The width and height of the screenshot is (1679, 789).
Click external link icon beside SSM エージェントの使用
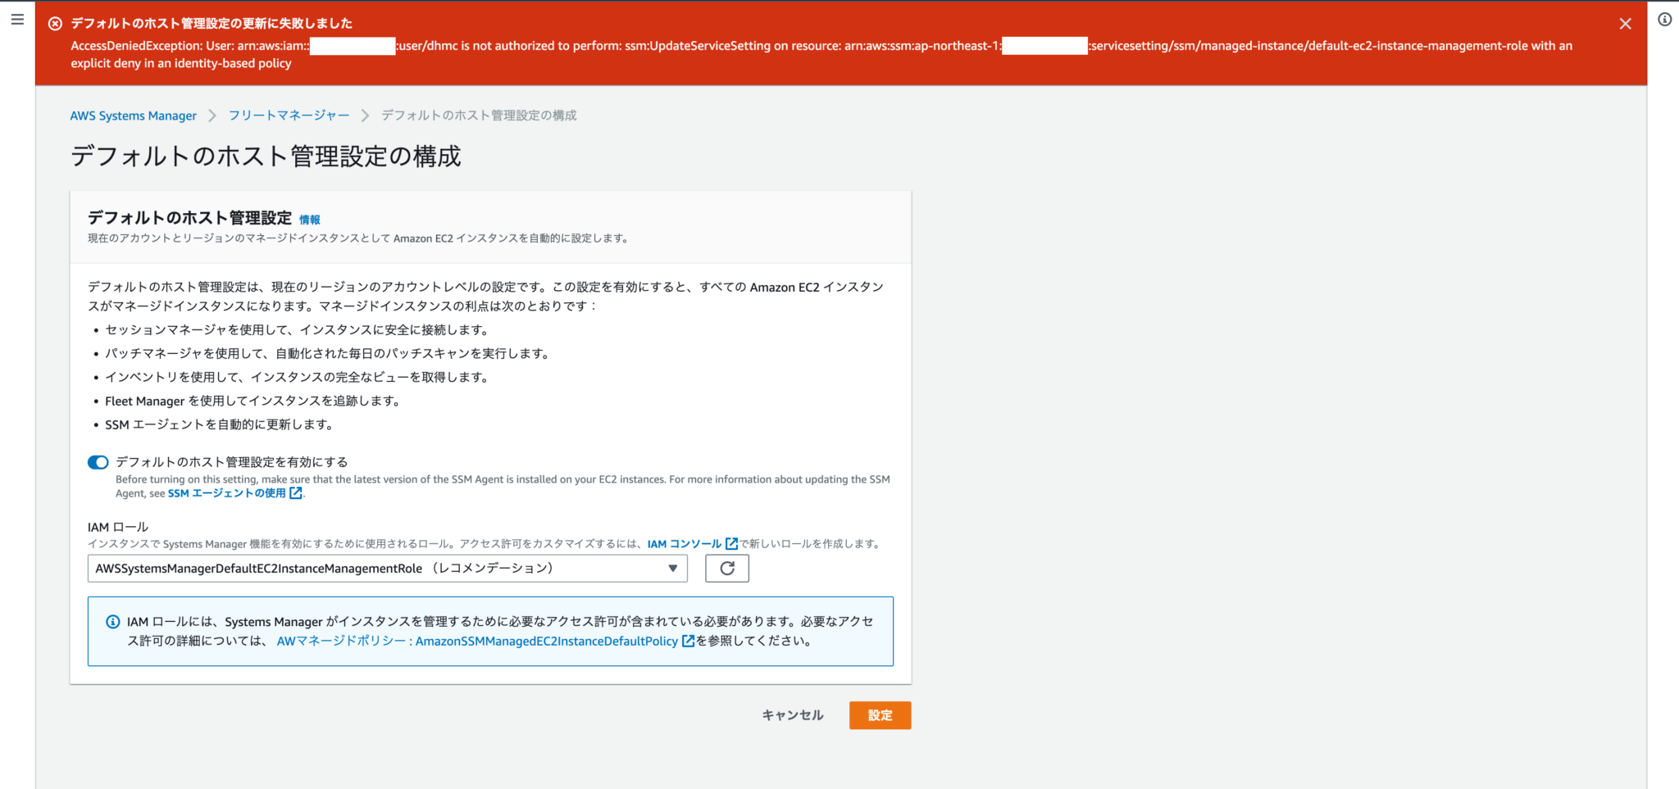[296, 493]
